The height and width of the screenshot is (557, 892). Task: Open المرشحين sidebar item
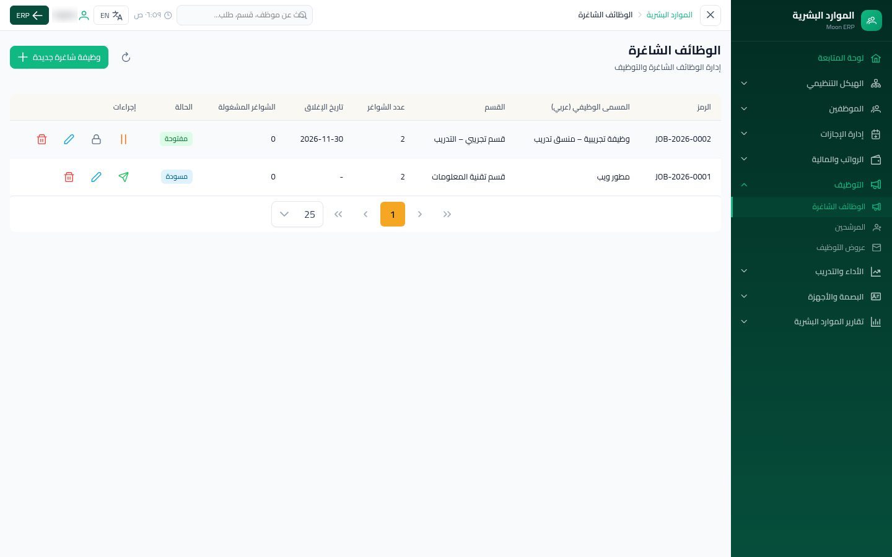point(811,227)
